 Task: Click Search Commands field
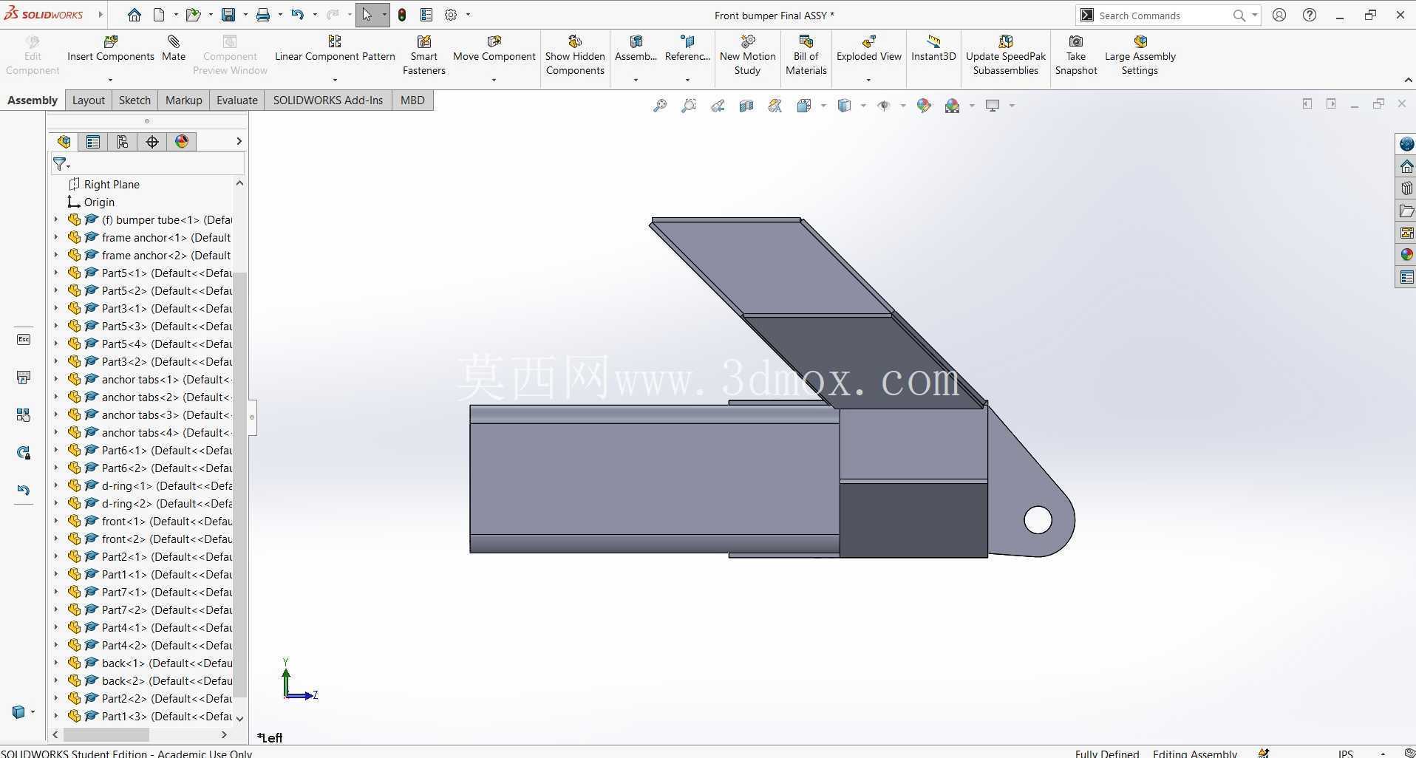[1161, 16]
